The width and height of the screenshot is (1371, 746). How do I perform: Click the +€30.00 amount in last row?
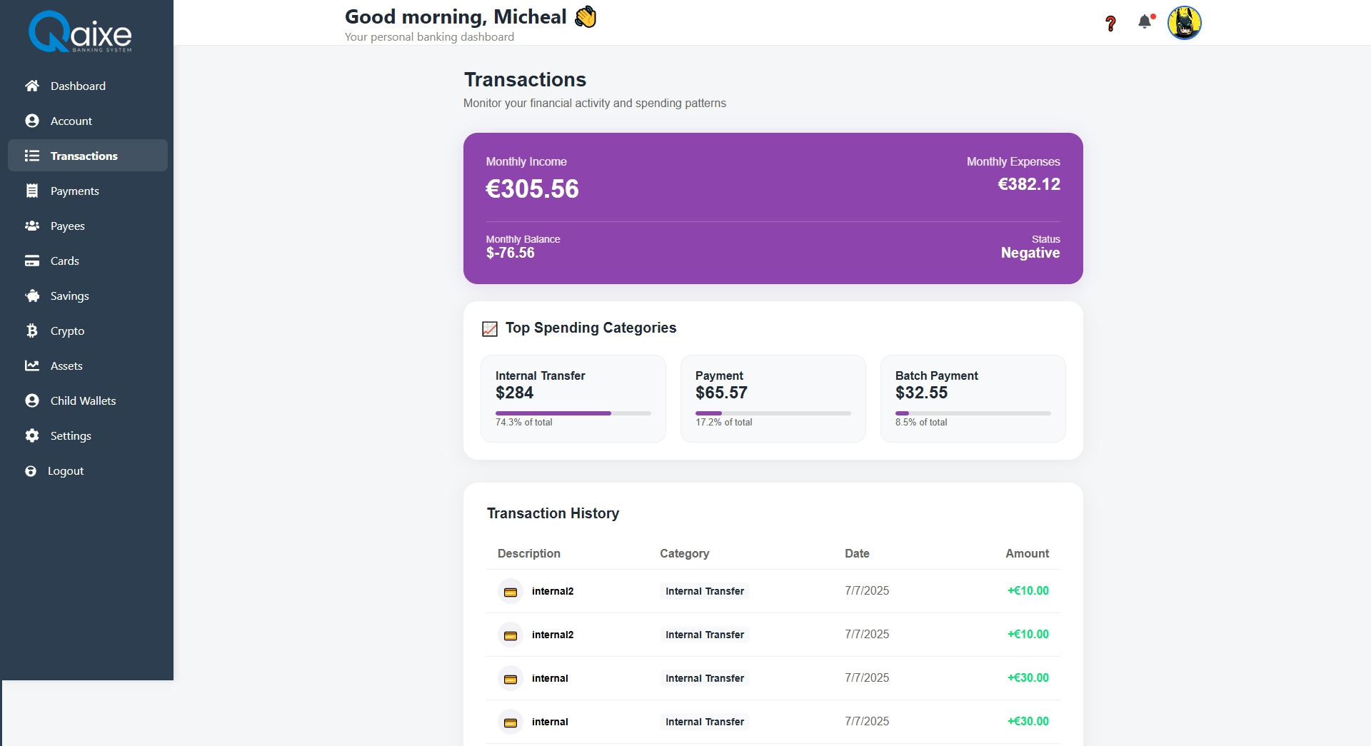tap(1028, 721)
